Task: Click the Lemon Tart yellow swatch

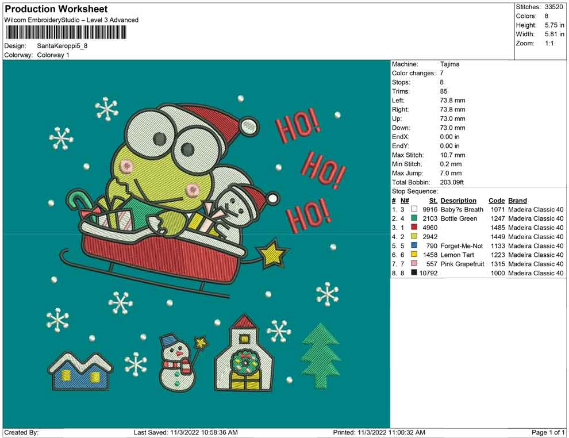Action: pyautogui.click(x=414, y=255)
